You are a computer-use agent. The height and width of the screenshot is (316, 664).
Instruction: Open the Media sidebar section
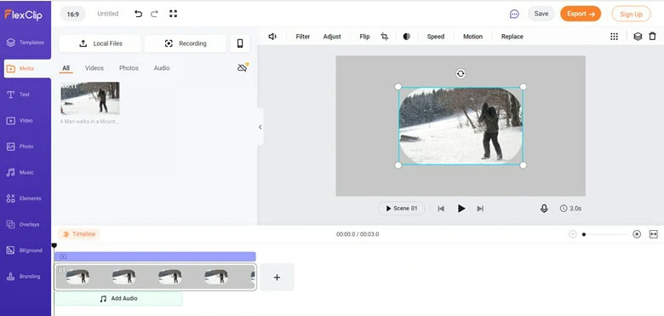pyautogui.click(x=26, y=68)
